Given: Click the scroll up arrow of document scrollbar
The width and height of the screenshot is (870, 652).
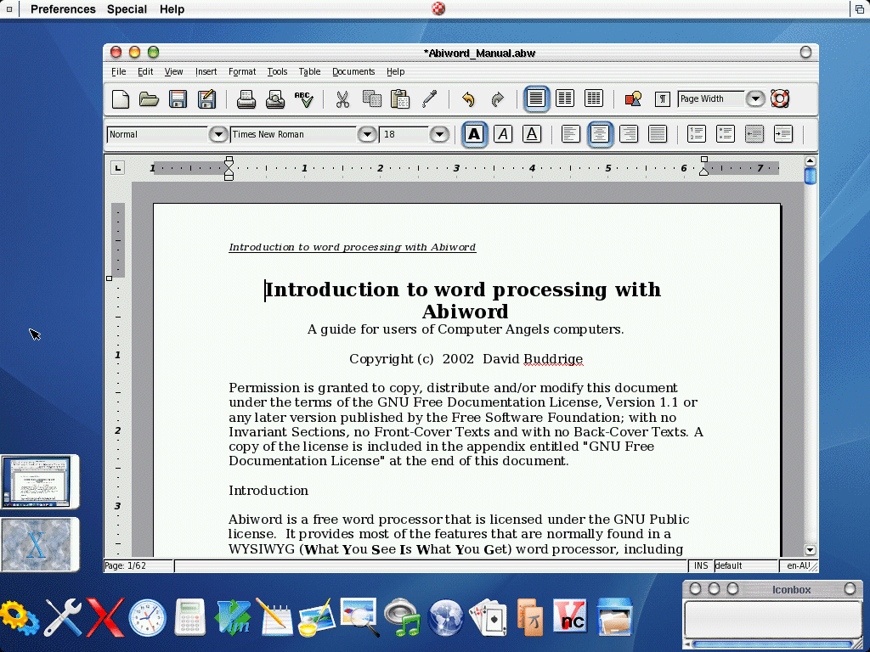Looking at the screenshot, I should [x=810, y=161].
